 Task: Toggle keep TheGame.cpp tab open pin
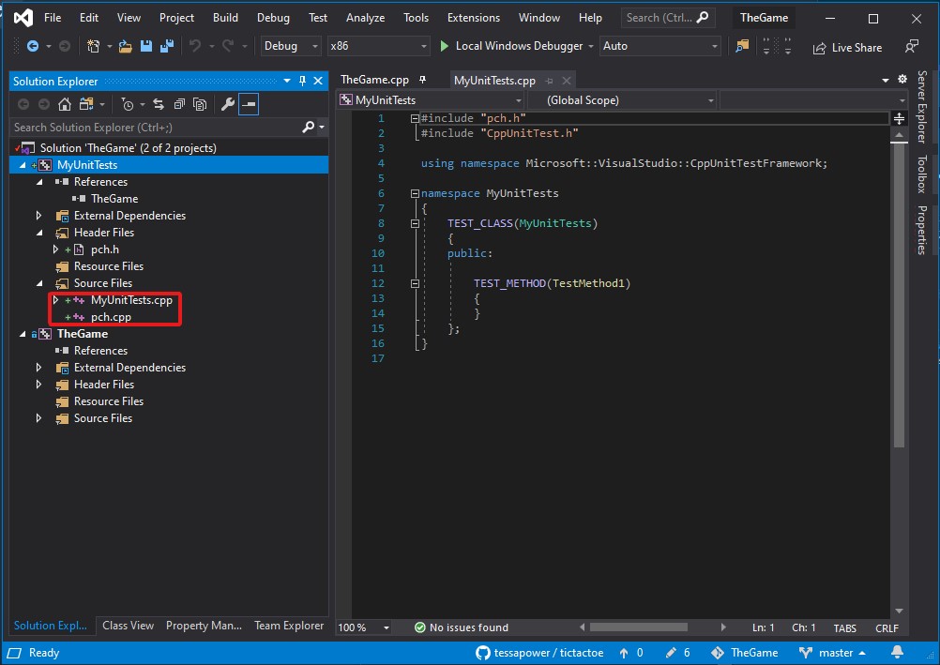coord(421,81)
